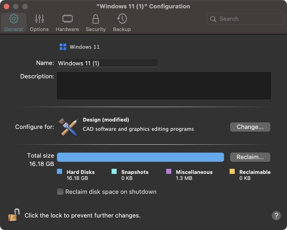Click inside the Description text area

point(164,86)
